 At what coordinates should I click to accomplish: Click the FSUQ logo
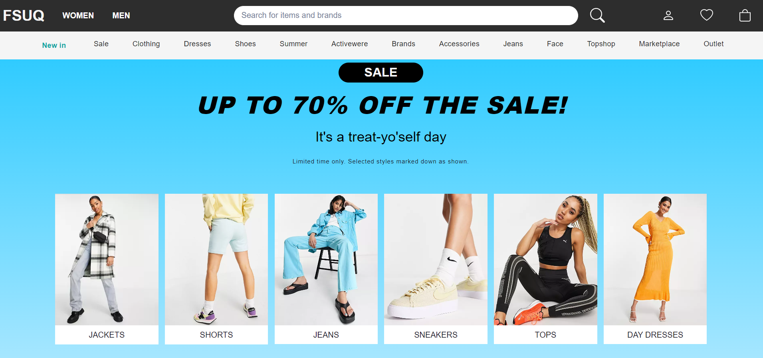tap(24, 16)
